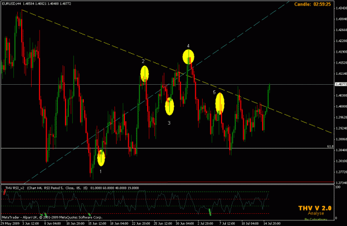The width and height of the screenshot is (347, 226).
Task: Click the RSI levels 81.0000 60.0000 text
Action: coord(114,188)
